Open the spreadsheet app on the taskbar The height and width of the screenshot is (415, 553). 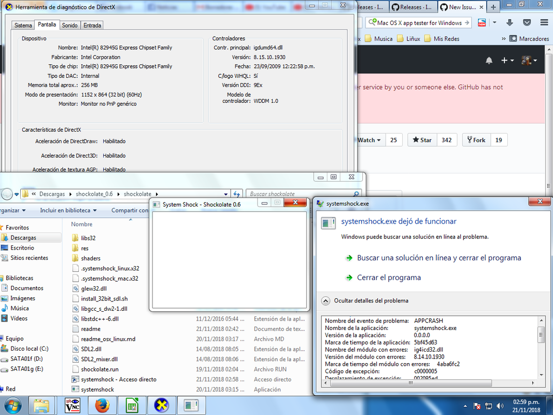point(132,406)
